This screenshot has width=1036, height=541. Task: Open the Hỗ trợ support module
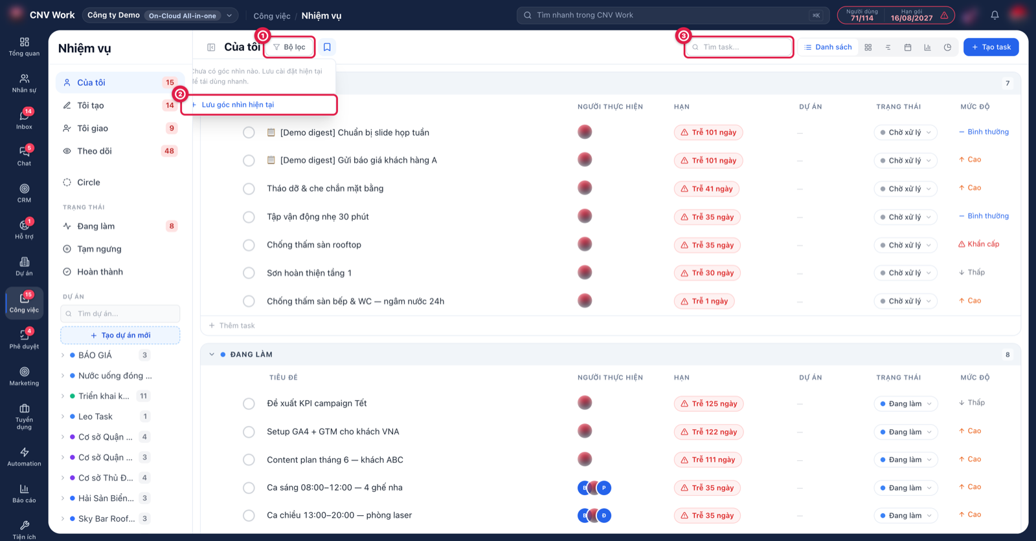point(24,230)
